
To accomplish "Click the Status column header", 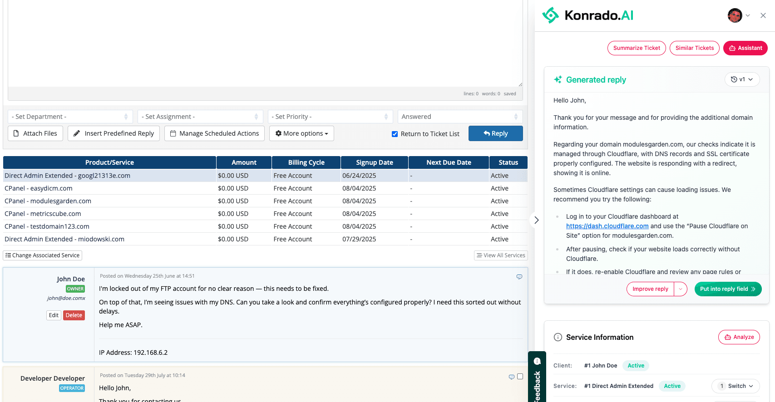I will pos(508,162).
